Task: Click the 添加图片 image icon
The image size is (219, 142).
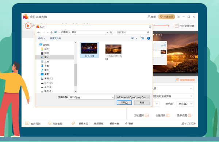Action: pos(147,115)
